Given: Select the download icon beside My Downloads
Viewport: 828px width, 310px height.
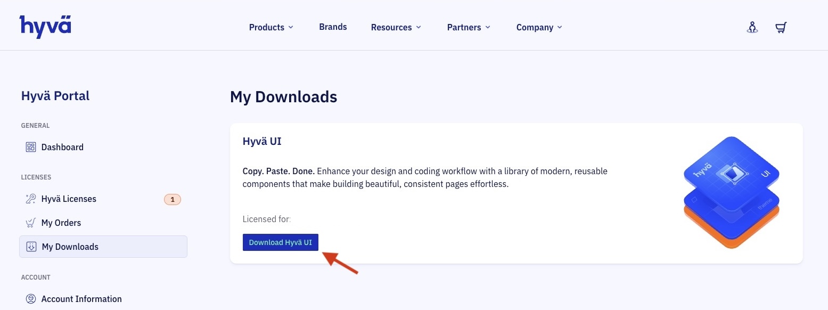Looking at the screenshot, I should pyautogui.click(x=30, y=246).
